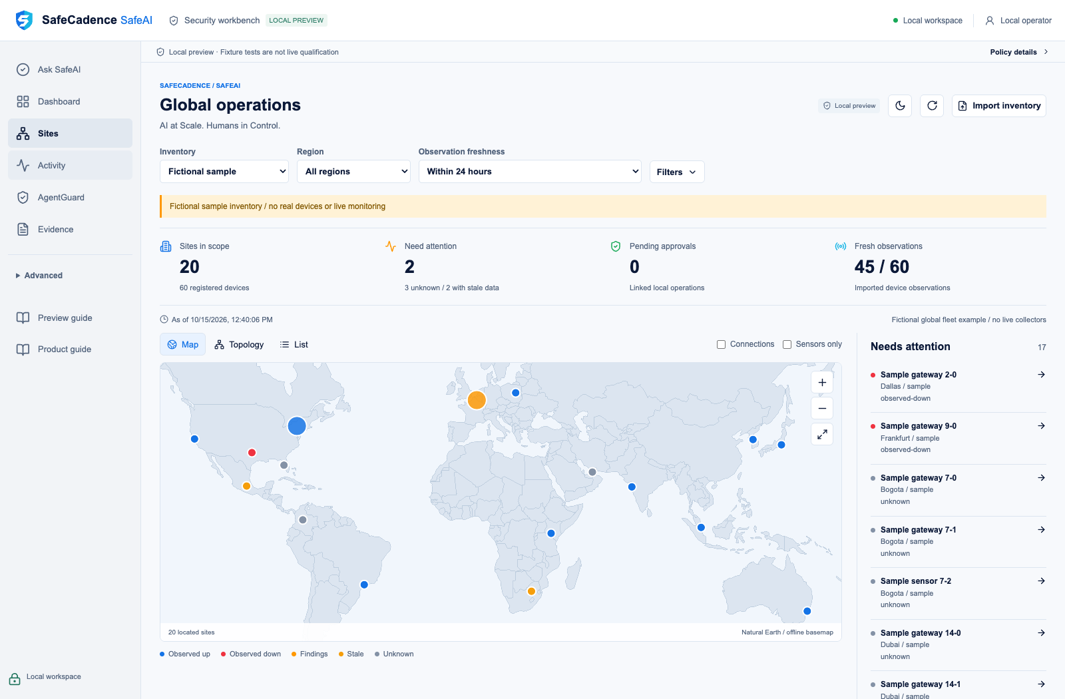Screen dimensions: 1065x699
Task: Click the Local operator user icon
Action: click(990, 21)
